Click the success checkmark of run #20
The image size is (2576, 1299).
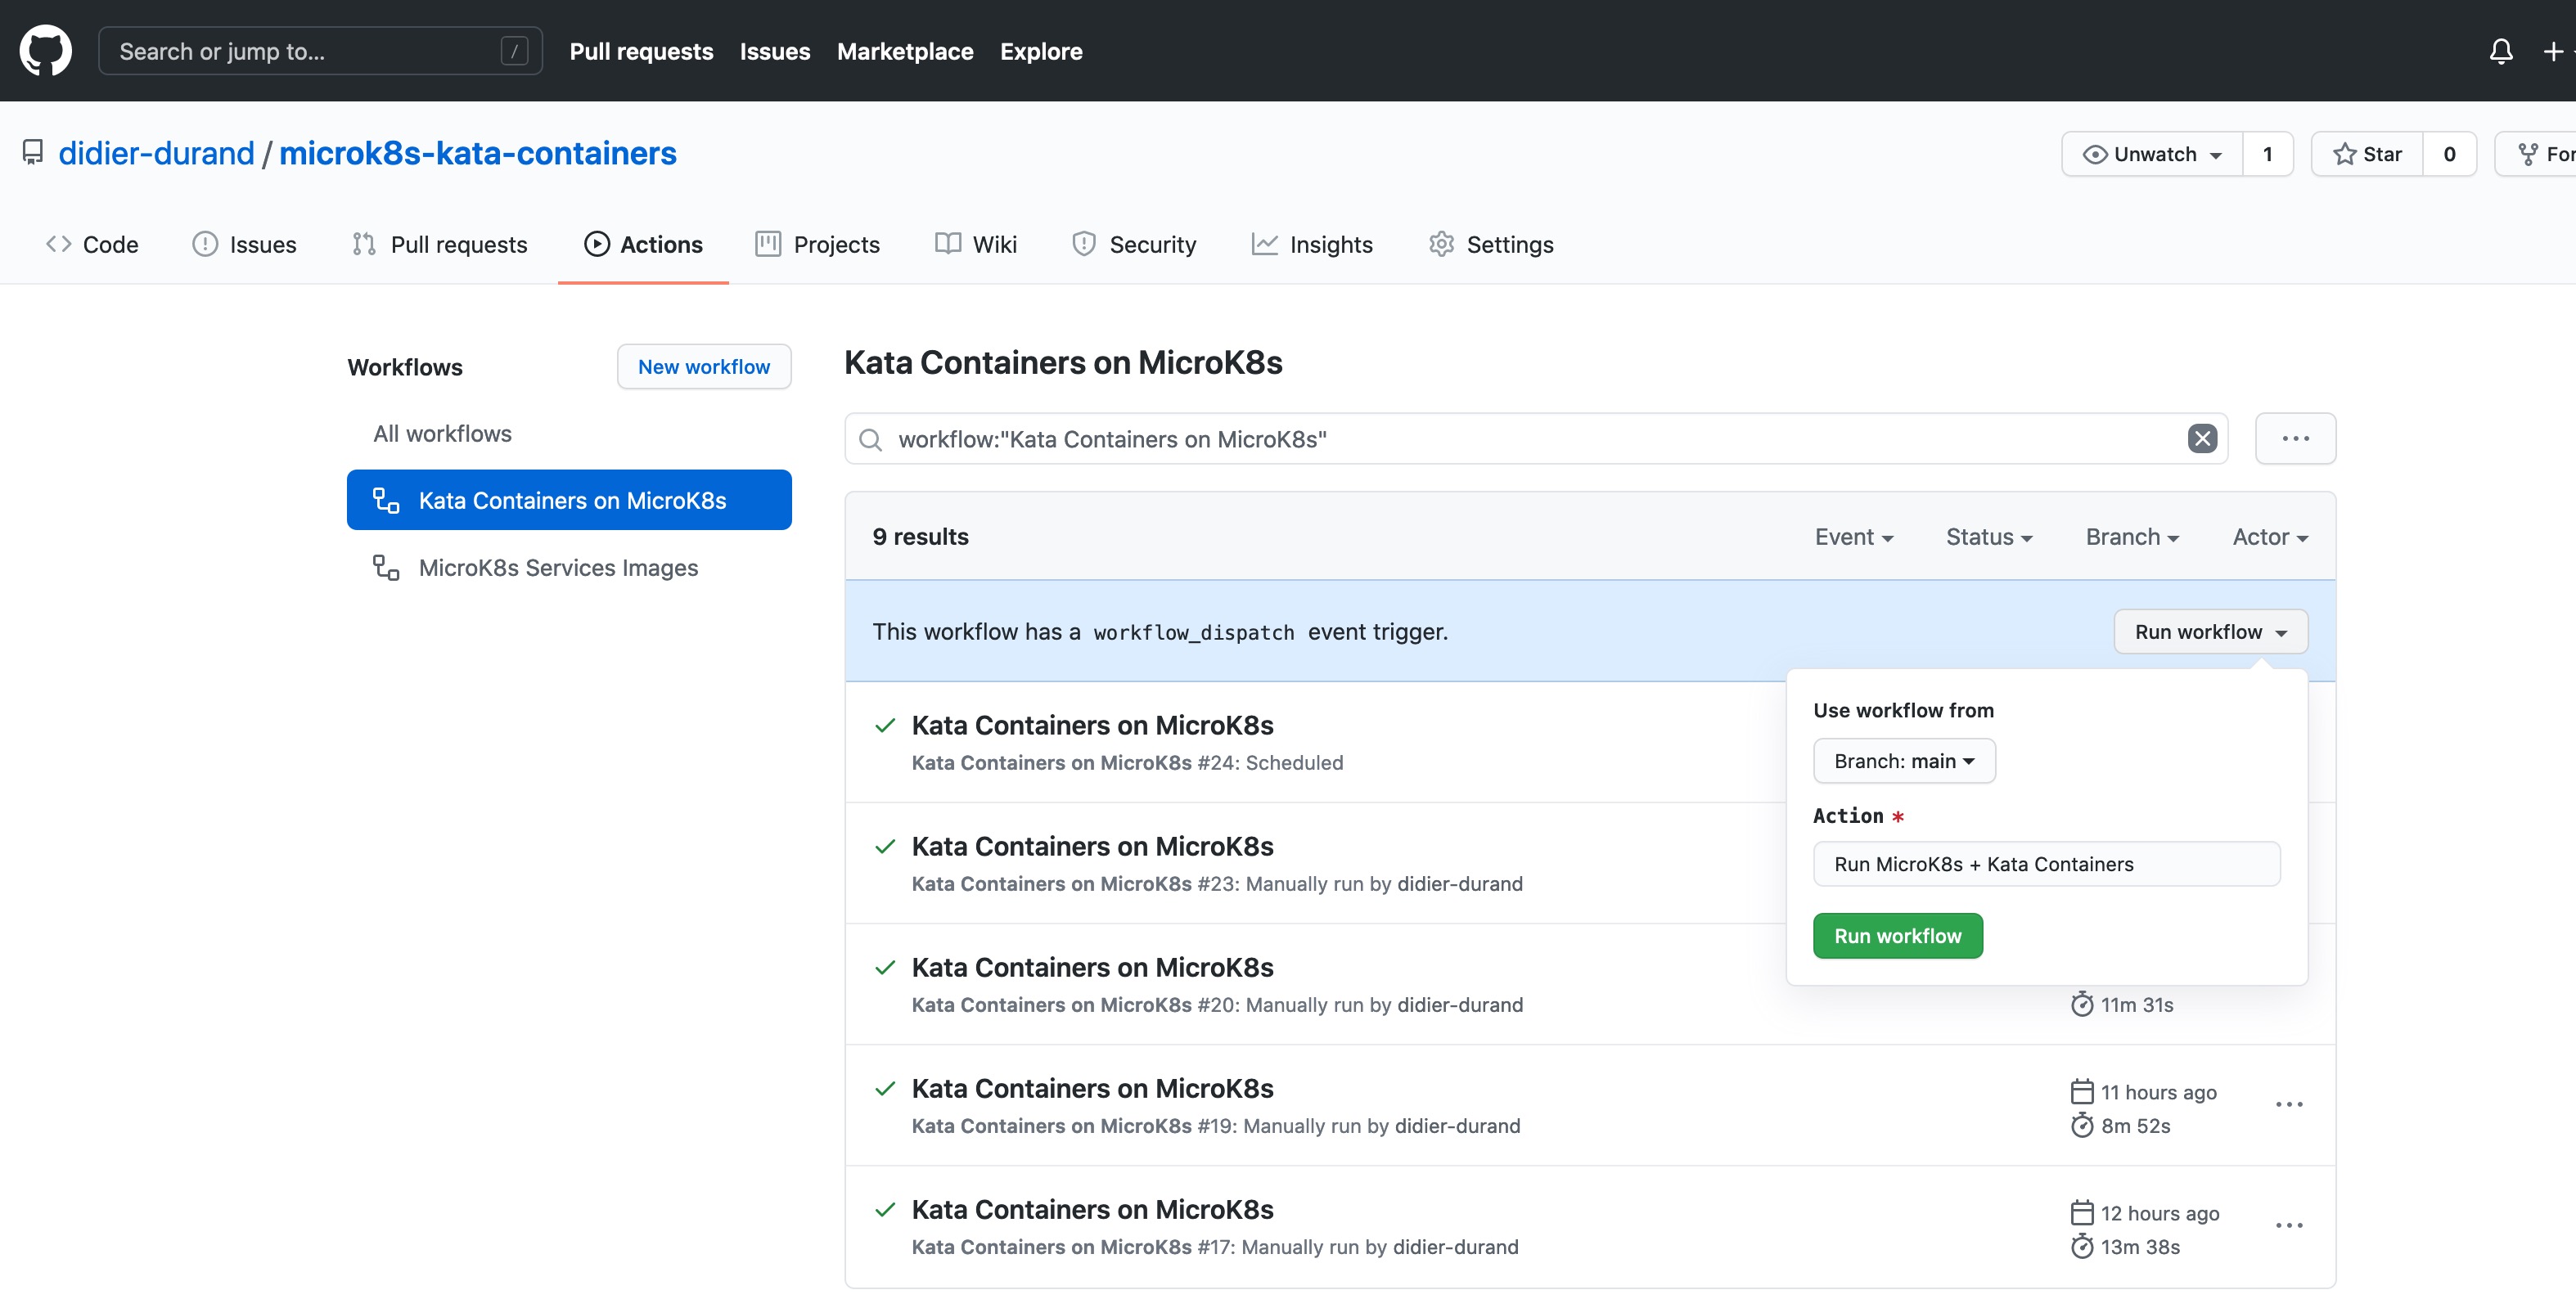pyautogui.click(x=885, y=968)
